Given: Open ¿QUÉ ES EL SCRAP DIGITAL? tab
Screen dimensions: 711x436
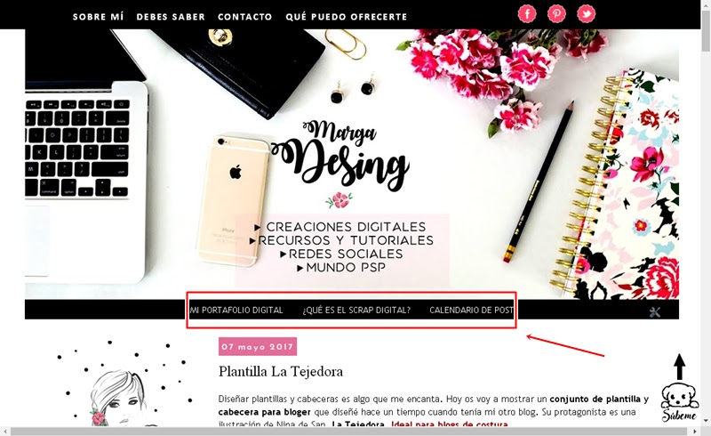Looking at the screenshot, I should [x=356, y=311].
